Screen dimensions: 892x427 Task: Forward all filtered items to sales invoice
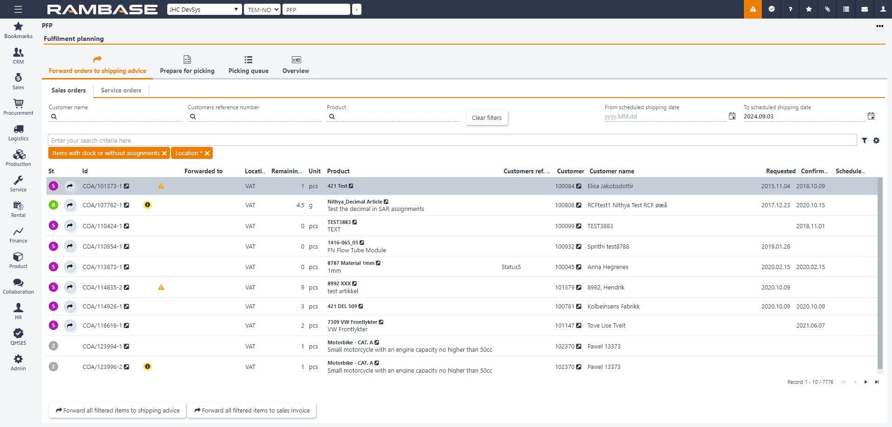point(252,411)
